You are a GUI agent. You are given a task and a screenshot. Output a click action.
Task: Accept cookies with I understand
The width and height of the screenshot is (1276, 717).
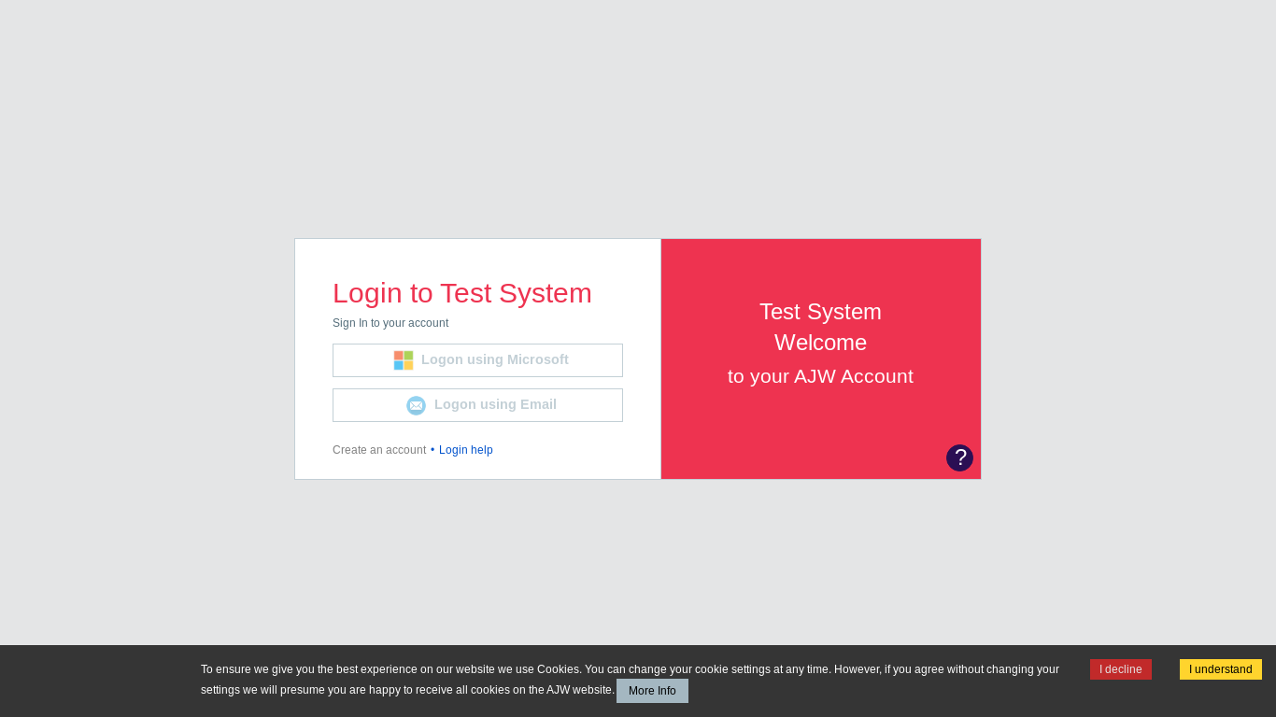[1221, 669]
